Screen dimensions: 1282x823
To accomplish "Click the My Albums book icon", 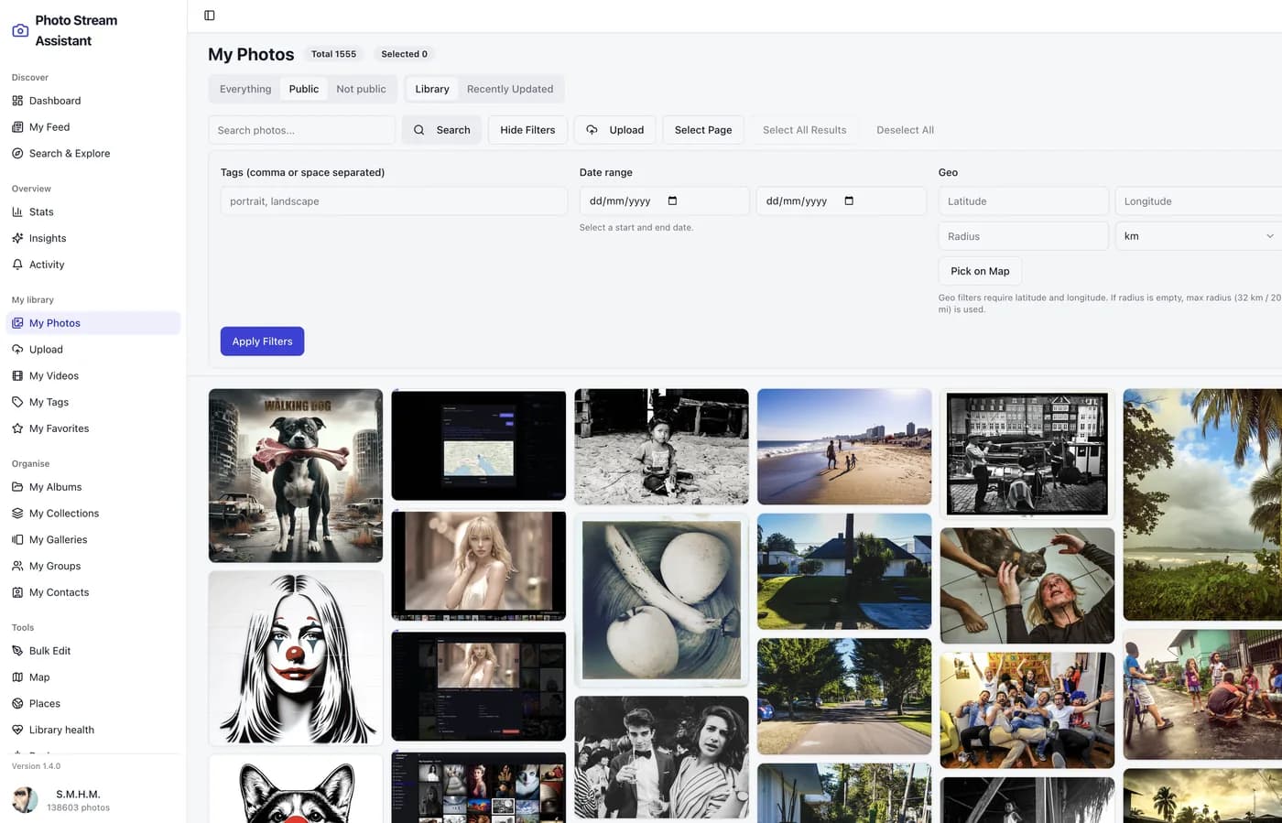I will click(x=17, y=487).
